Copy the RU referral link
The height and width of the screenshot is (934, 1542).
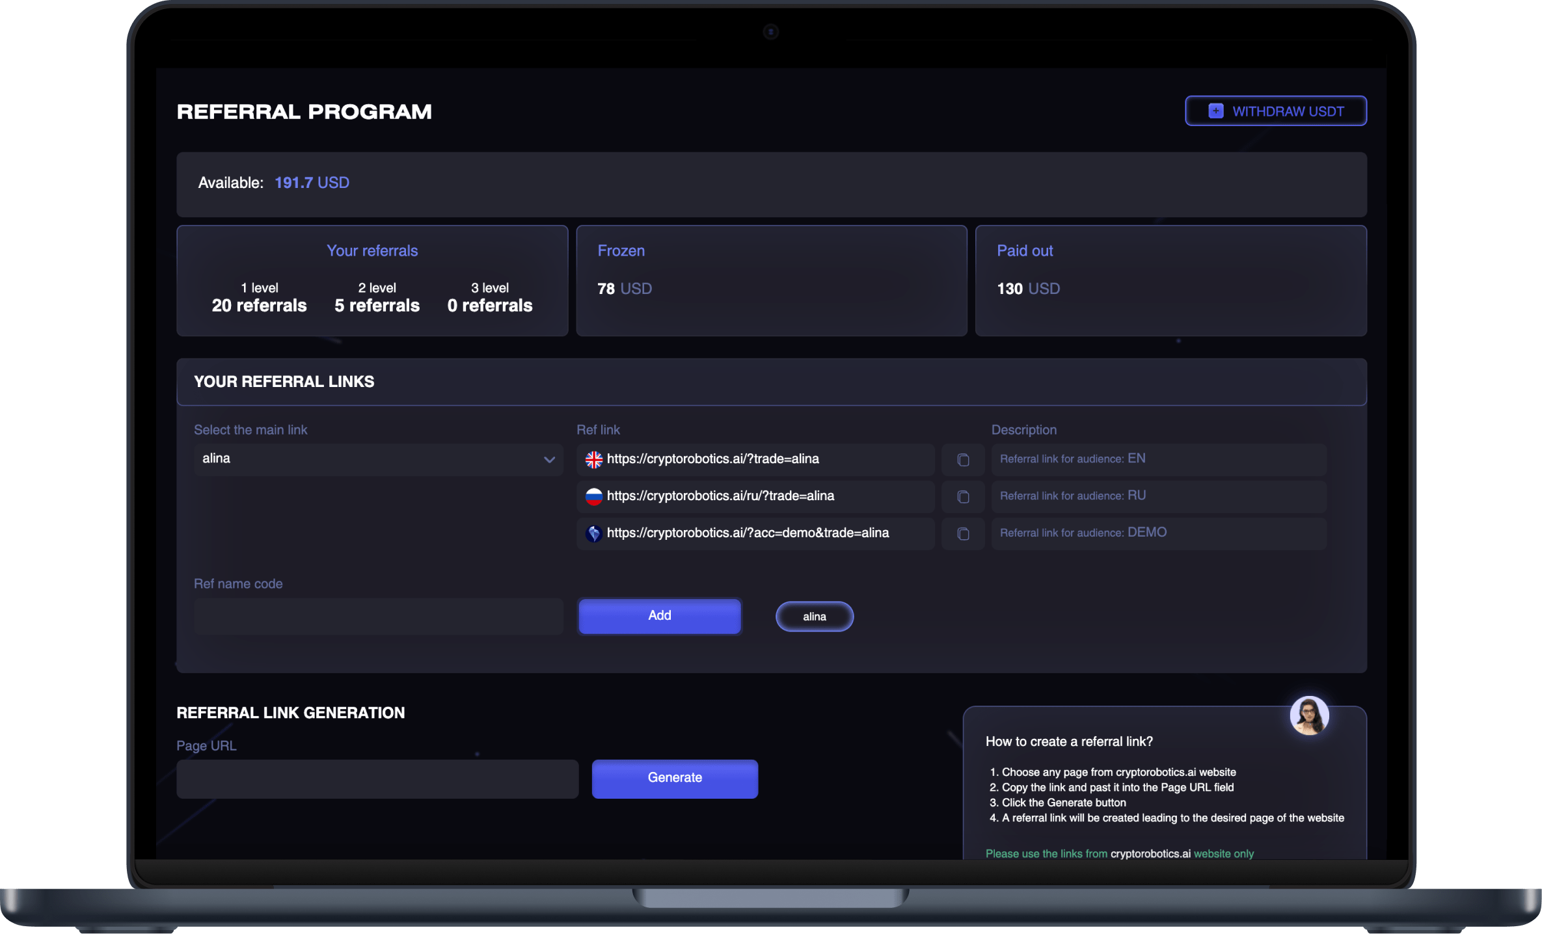(x=963, y=497)
